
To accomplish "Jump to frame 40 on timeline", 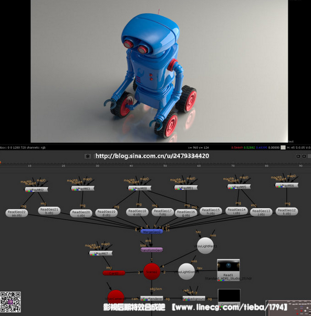I will click(x=131, y=166).
